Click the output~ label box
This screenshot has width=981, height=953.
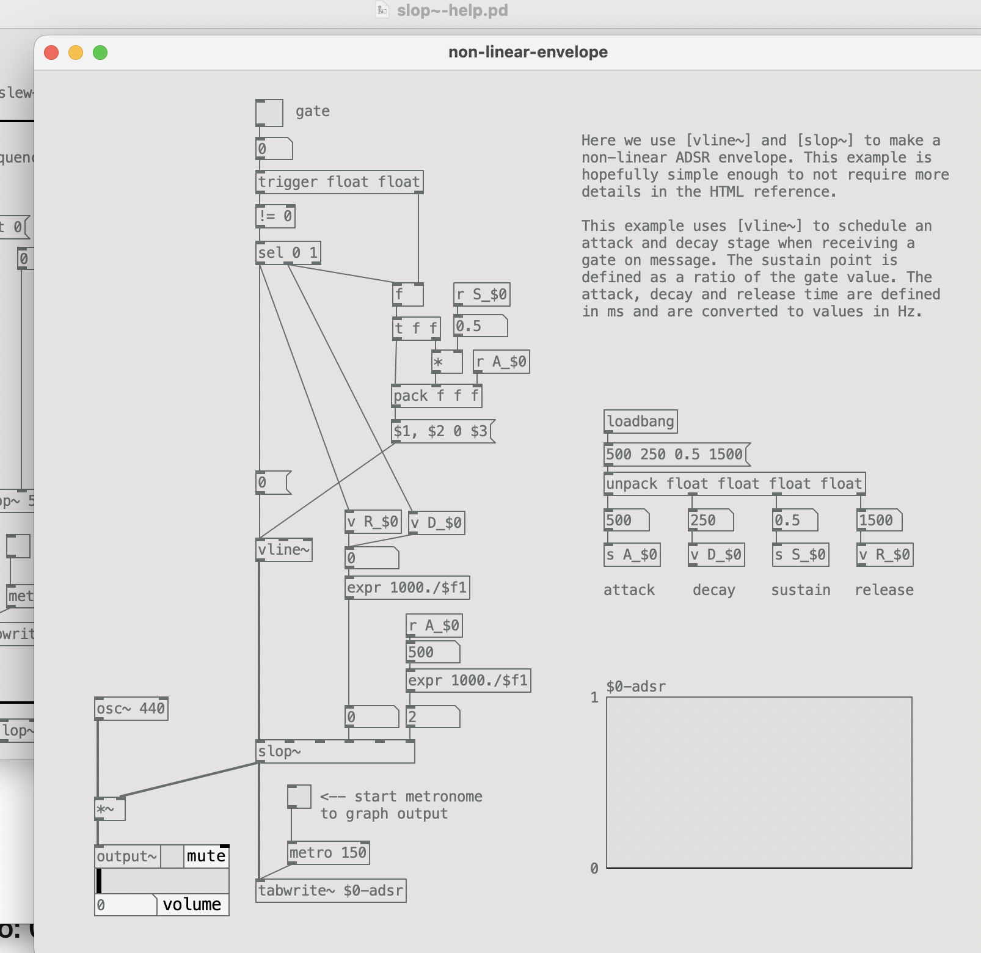tap(128, 856)
